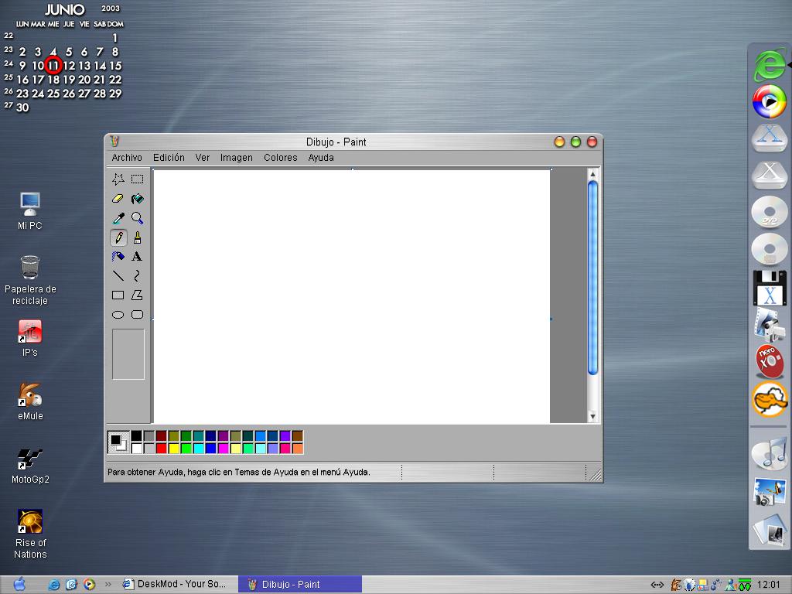Open the Imagen menu

point(236,158)
